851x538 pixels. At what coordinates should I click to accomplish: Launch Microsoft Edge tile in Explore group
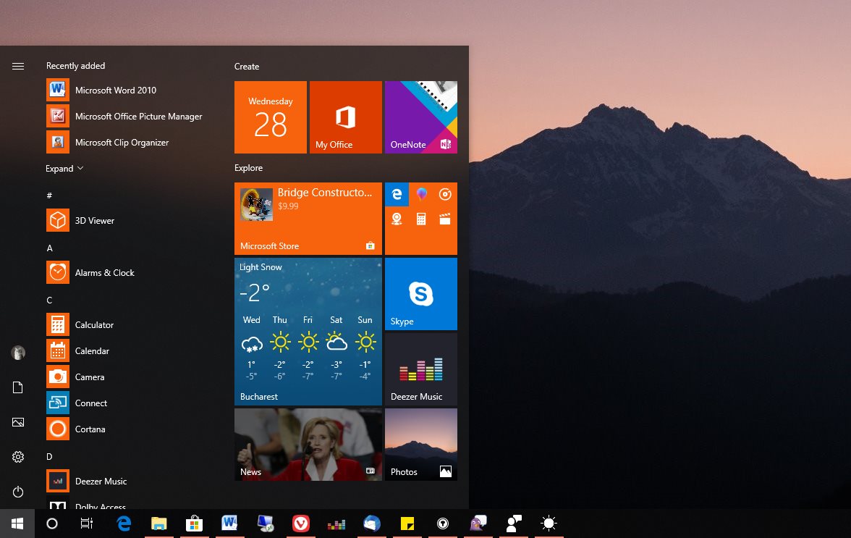click(x=397, y=194)
